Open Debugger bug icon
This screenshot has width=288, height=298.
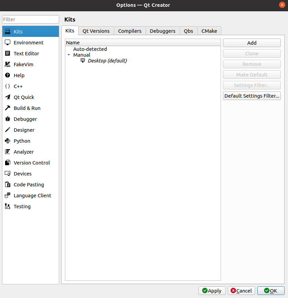coord(8,119)
